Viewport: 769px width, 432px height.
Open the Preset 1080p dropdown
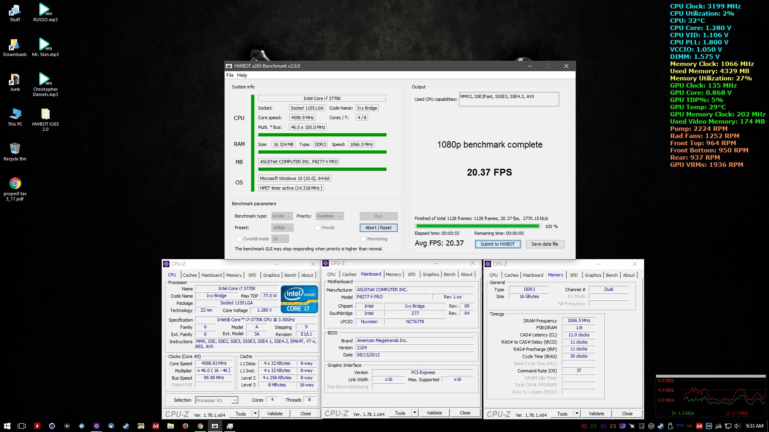click(282, 228)
